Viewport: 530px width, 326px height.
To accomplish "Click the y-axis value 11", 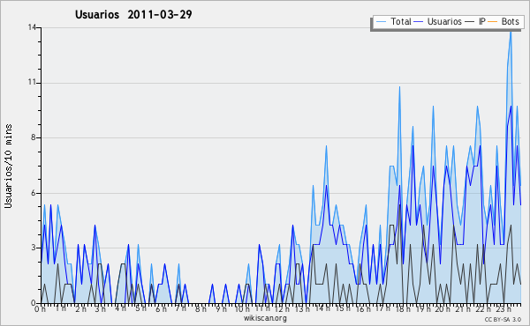I will click(32, 83).
